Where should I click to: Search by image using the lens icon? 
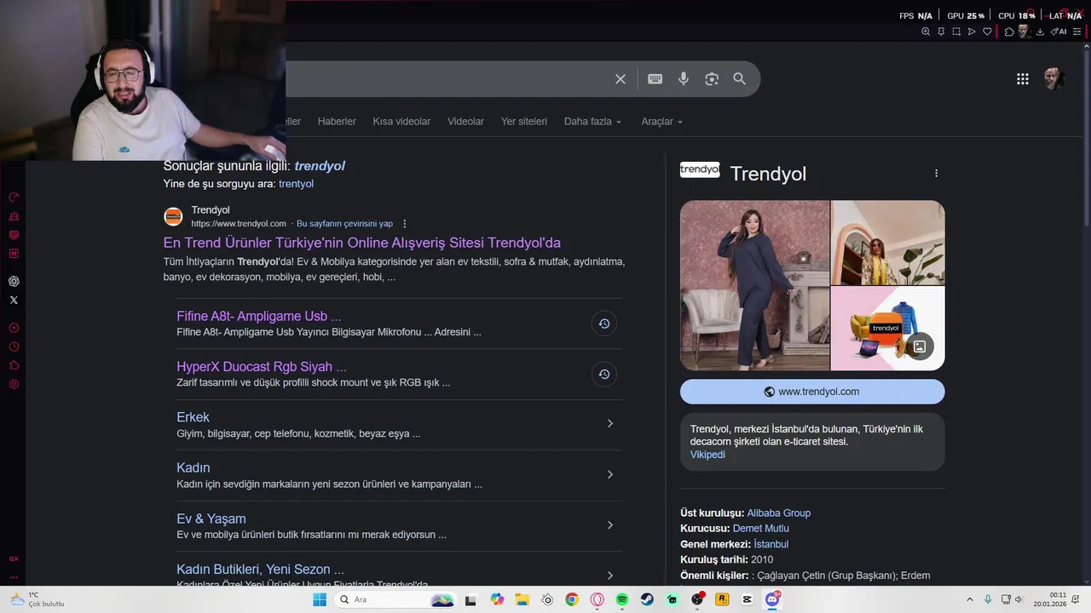coord(712,79)
